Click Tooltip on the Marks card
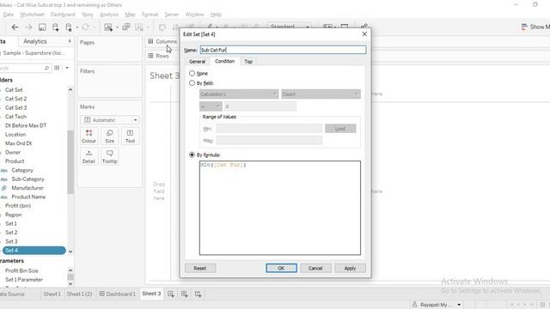The width and height of the screenshot is (550, 309). click(109, 156)
